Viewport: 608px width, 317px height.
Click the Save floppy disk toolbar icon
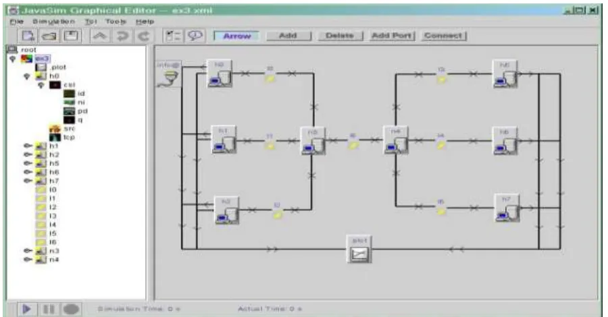[x=70, y=36]
